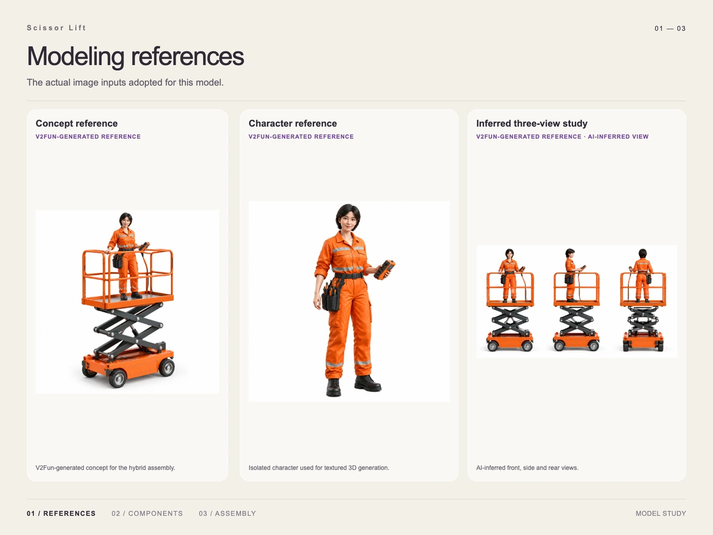The width and height of the screenshot is (713, 535).
Task: Switch to the 02 / Components tab
Action: 147,513
